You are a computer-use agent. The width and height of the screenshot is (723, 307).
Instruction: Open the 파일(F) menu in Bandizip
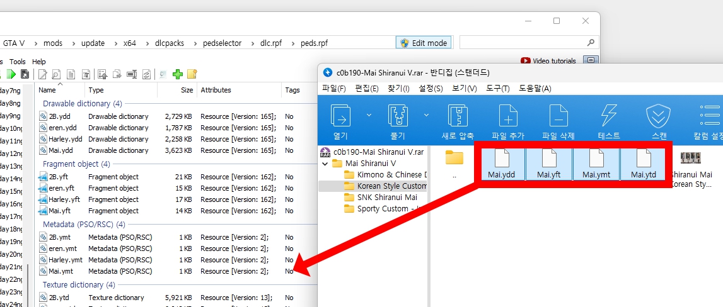334,89
